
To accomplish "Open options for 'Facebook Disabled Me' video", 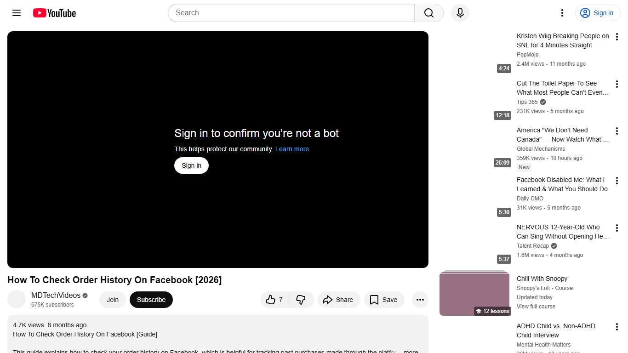I will click(x=617, y=181).
